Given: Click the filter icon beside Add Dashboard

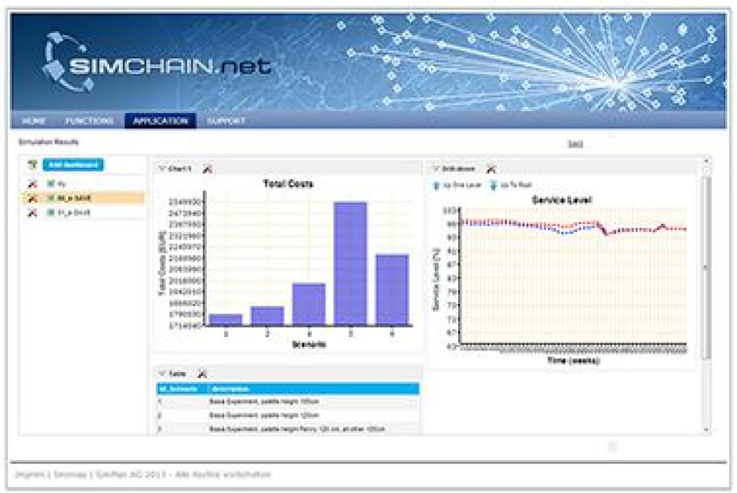Looking at the screenshot, I should coord(32,164).
